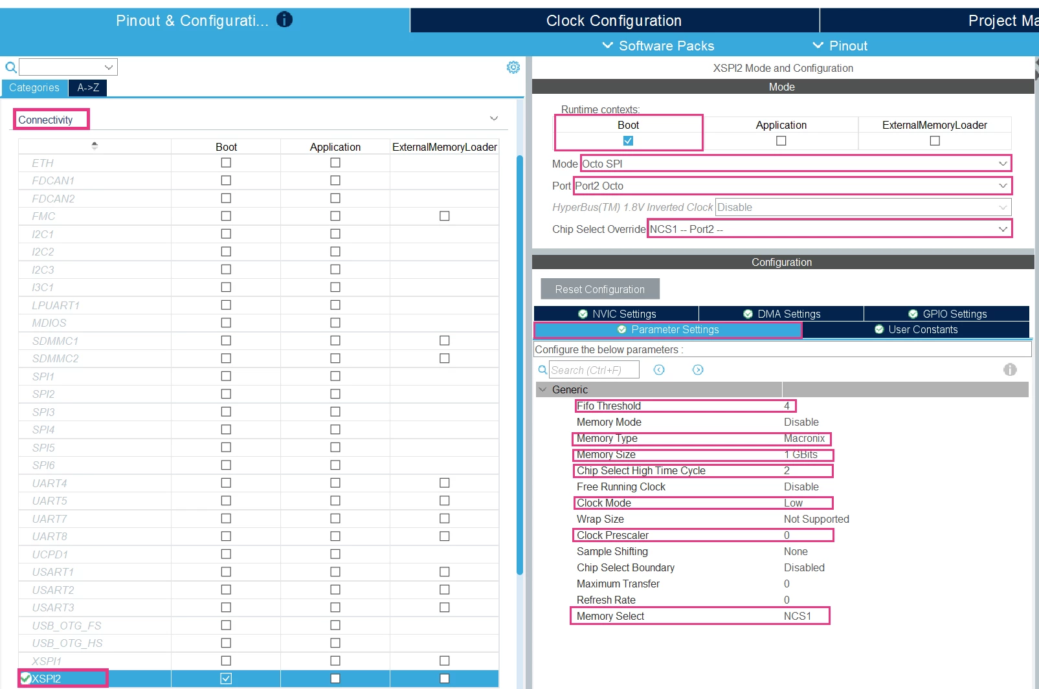Open the GPIO Settings tab
The width and height of the screenshot is (1039, 689).
946,314
